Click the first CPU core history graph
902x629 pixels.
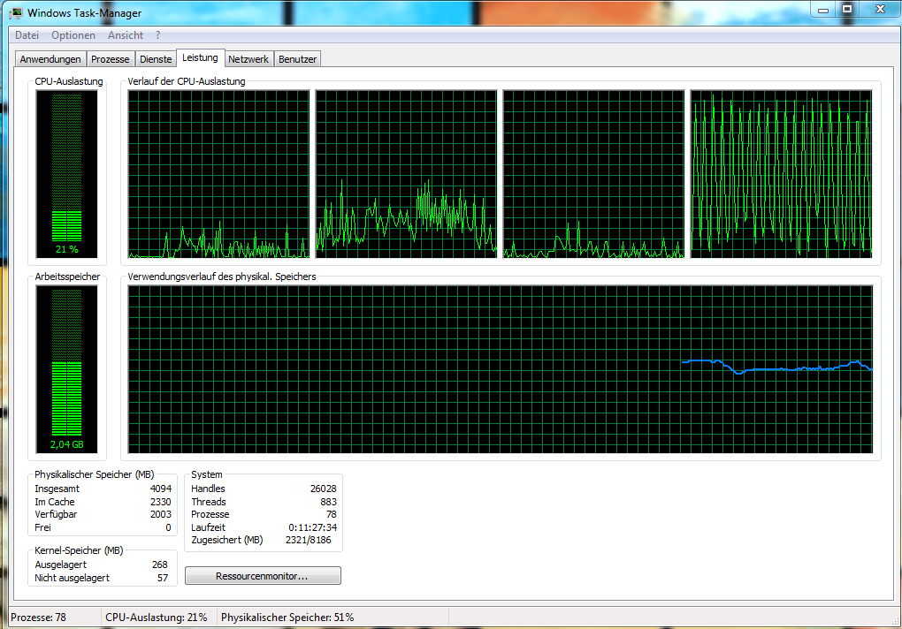coord(218,174)
